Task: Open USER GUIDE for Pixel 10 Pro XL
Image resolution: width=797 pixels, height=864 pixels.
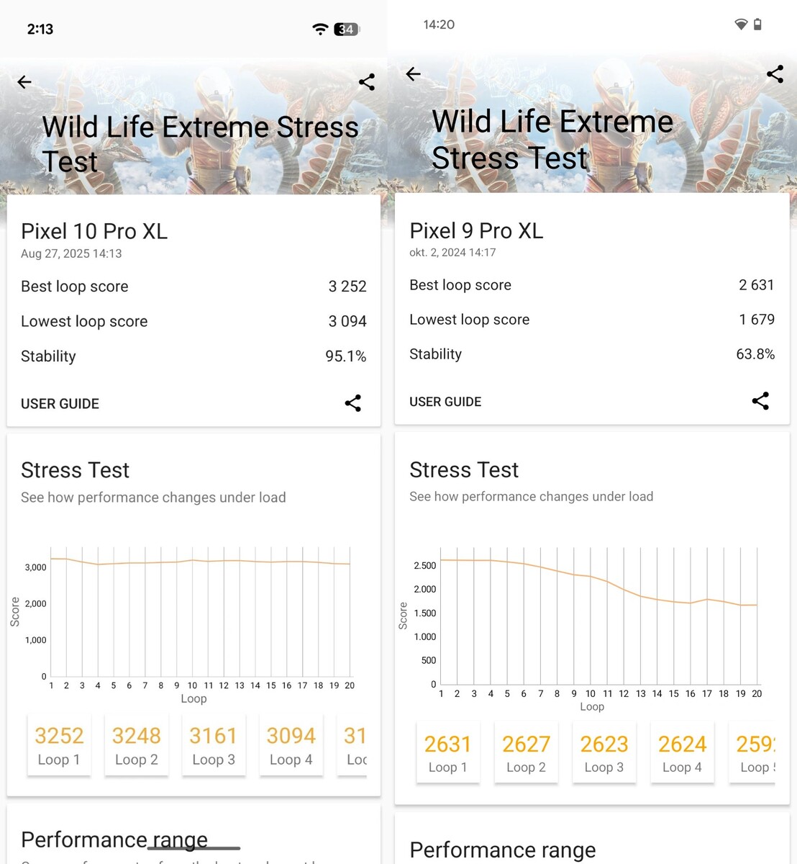Action: pos(60,404)
